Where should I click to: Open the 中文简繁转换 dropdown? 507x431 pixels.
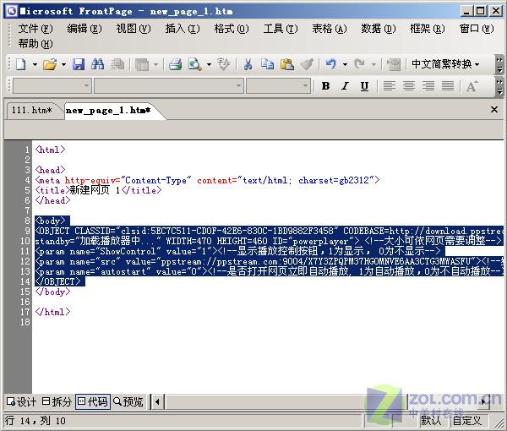pyautogui.click(x=445, y=64)
